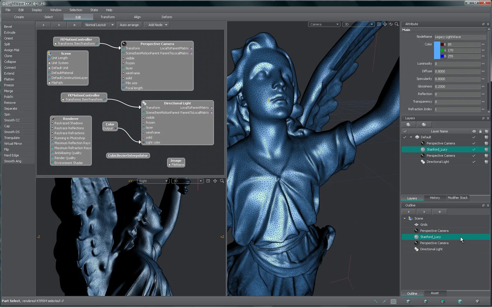492x307 pixels.
Task: Click the teal-top cube icon in status bar
Action: 443,301
